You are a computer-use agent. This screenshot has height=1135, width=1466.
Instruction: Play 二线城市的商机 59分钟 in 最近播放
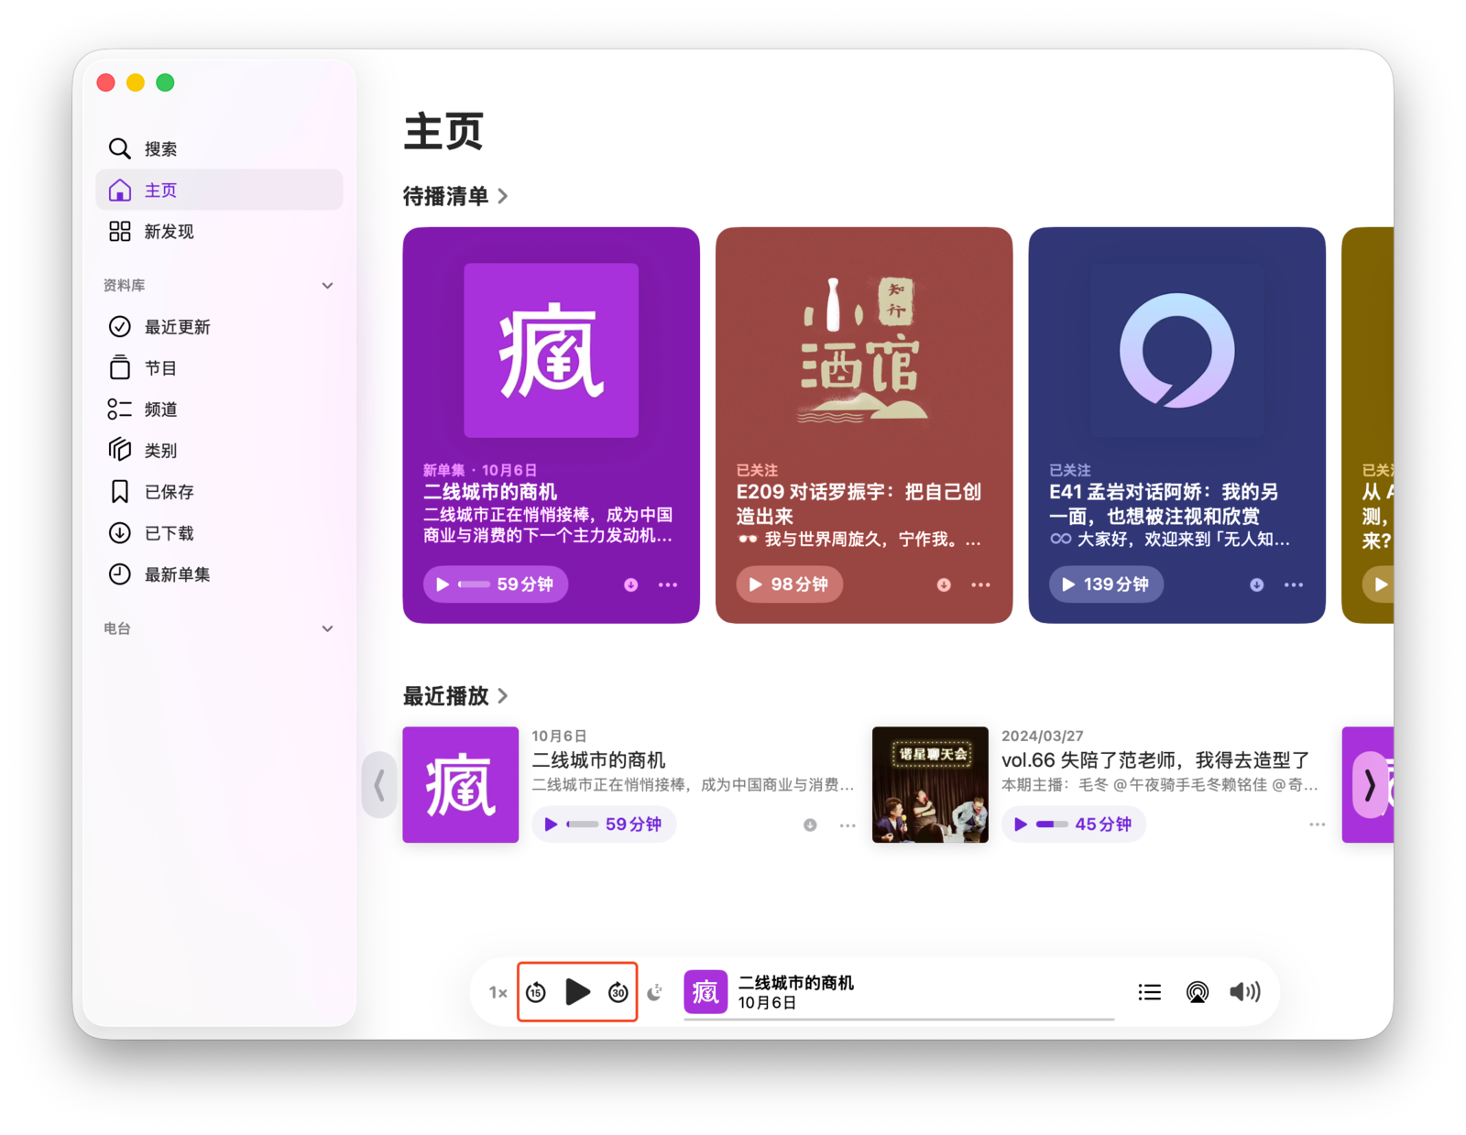point(604,824)
